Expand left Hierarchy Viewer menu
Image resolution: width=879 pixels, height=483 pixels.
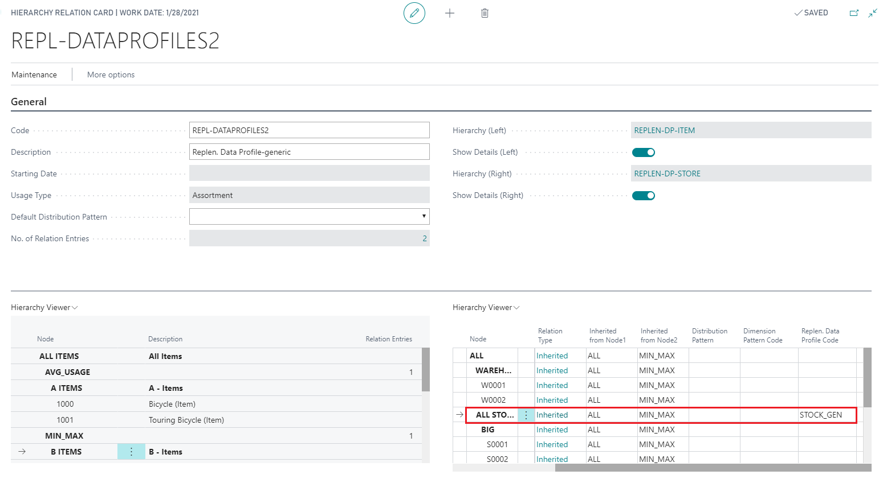(44, 308)
